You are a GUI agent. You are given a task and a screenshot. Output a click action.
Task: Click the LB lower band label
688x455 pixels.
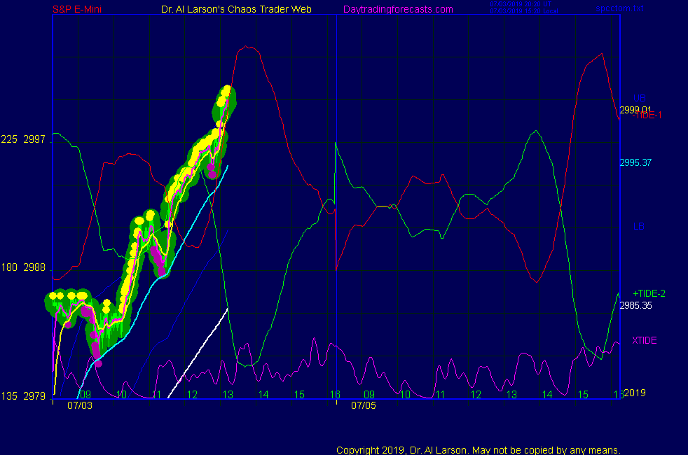[638, 226]
